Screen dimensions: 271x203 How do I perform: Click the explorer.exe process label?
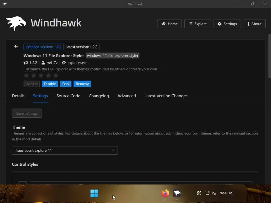click(x=78, y=63)
